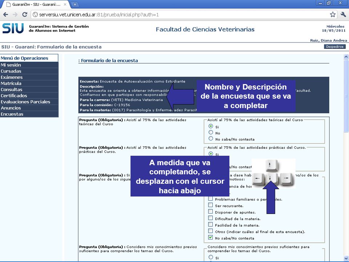Click the user name Ruiz, Diana Andrea

(x=329, y=40)
